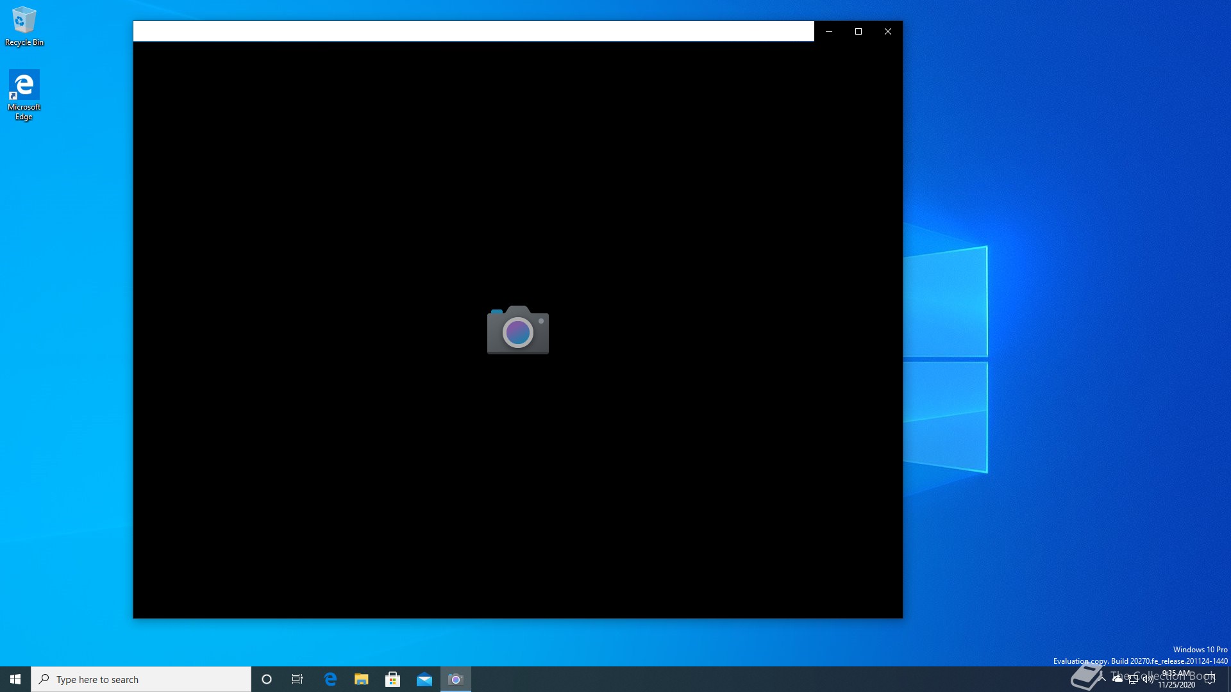
Task: Click the Type here to search box
Action: (x=141, y=679)
